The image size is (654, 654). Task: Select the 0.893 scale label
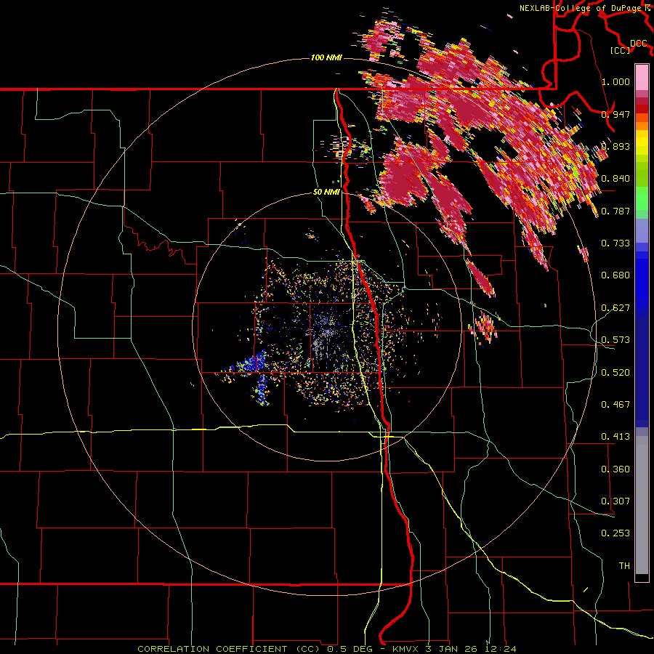(615, 146)
